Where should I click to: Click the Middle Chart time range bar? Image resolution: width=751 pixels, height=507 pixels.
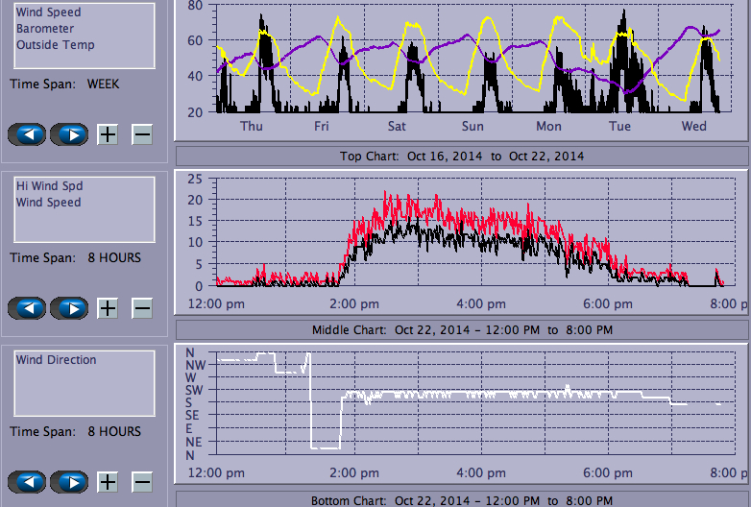461,329
